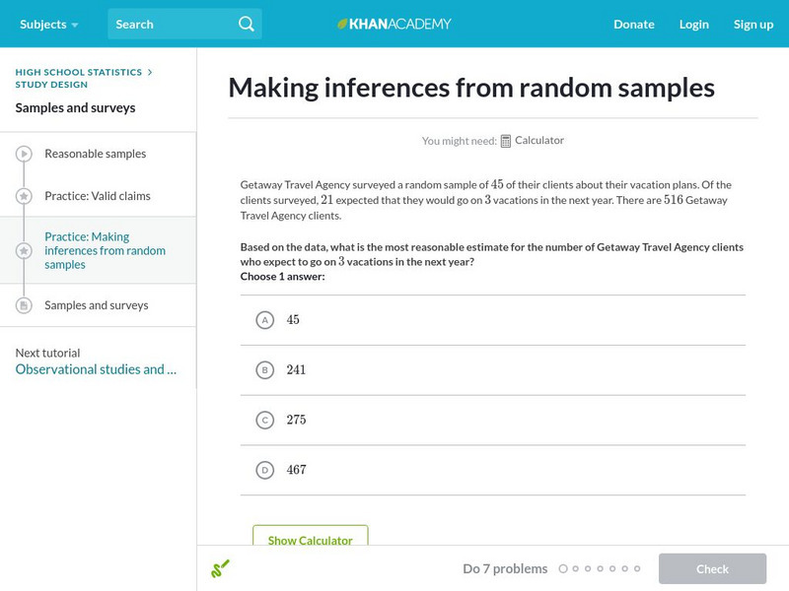
Task: Pick answer option D, 467
Action: click(x=264, y=471)
